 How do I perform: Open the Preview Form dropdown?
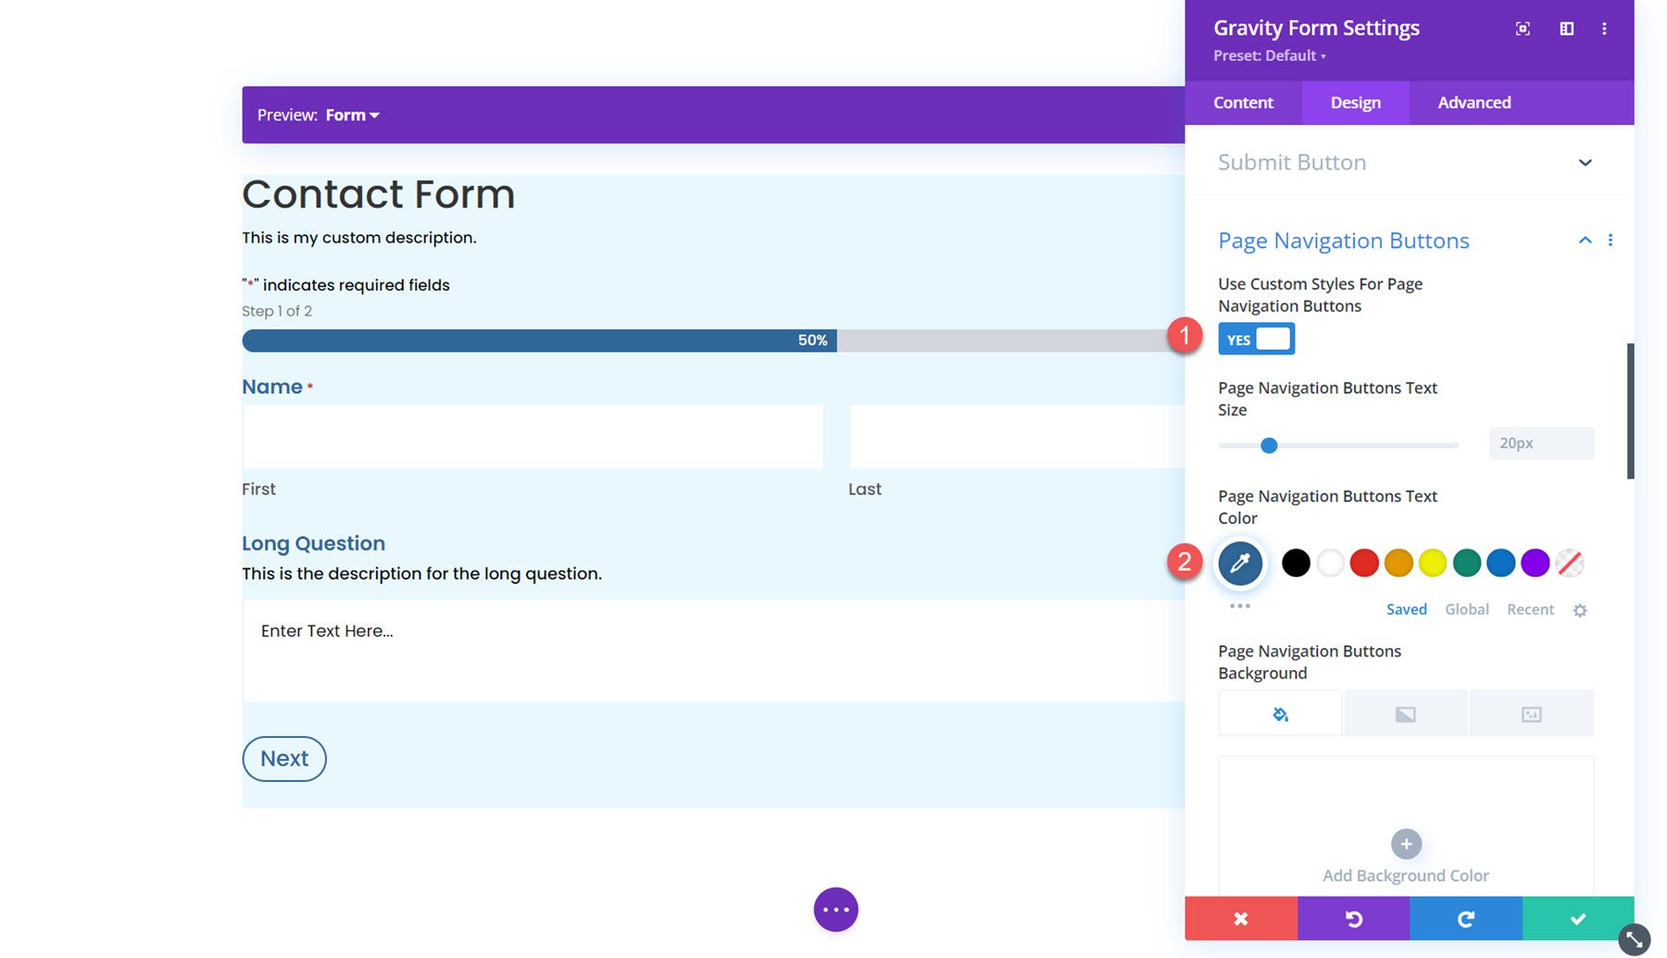[351, 115]
